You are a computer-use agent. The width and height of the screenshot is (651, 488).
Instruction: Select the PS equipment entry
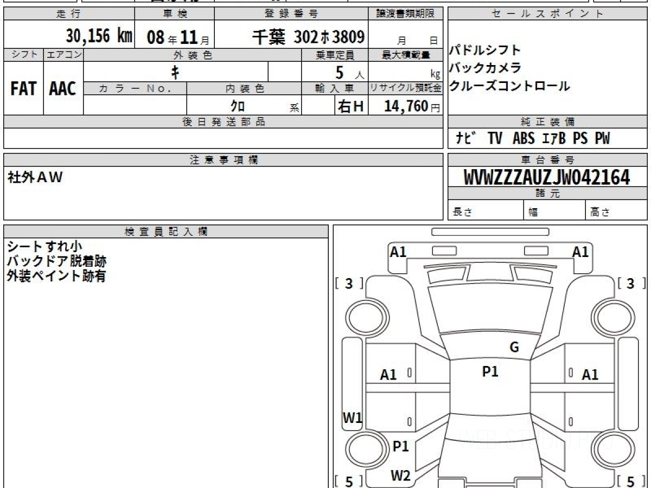[580, 139]
